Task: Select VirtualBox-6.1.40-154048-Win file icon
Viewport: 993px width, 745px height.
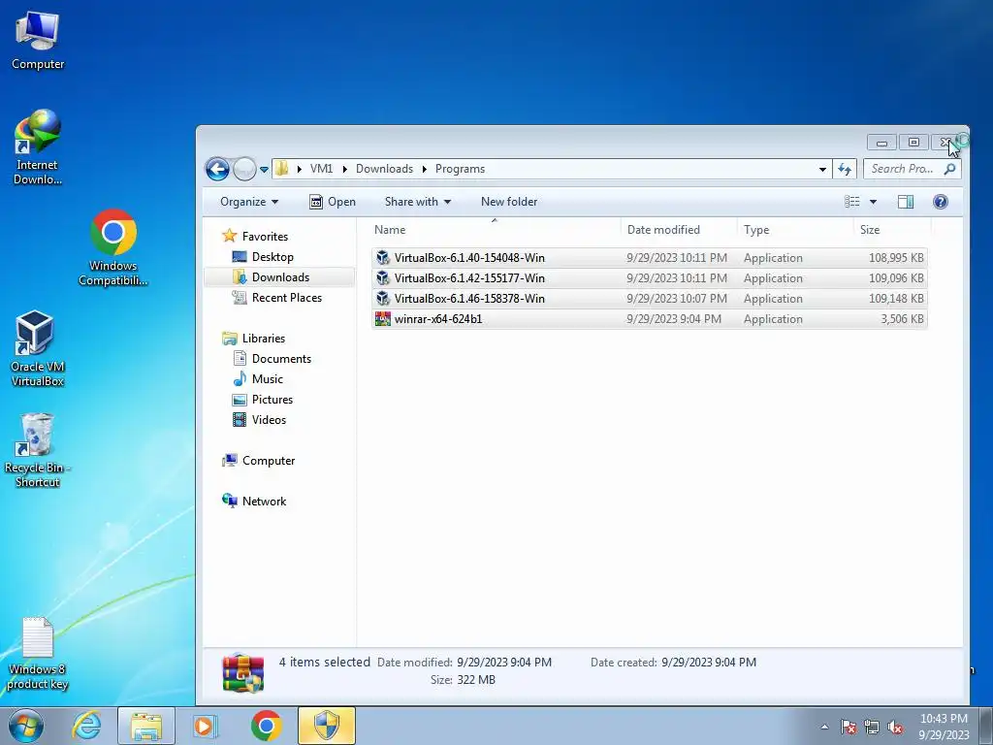Action: click(382, 258)
